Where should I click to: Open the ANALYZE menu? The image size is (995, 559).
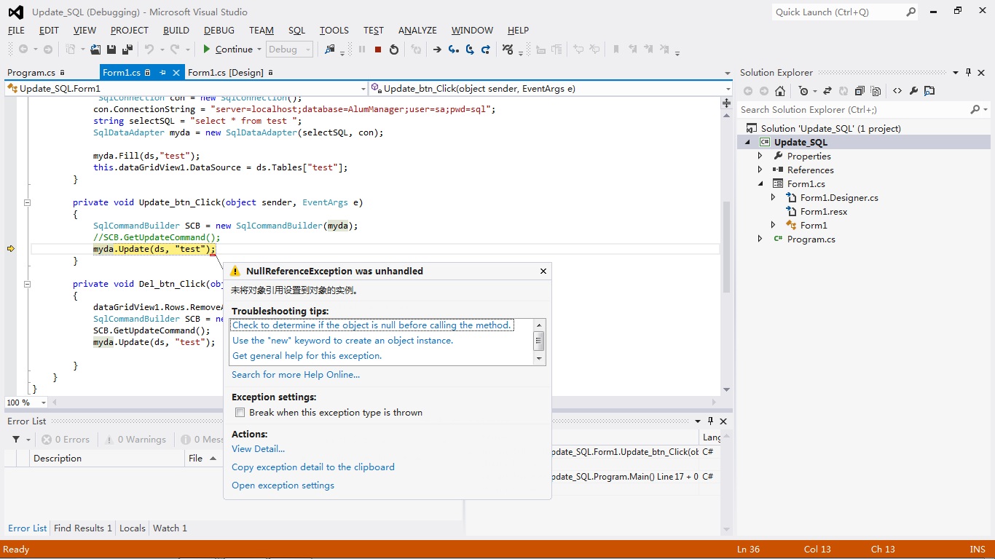(417, 31)
